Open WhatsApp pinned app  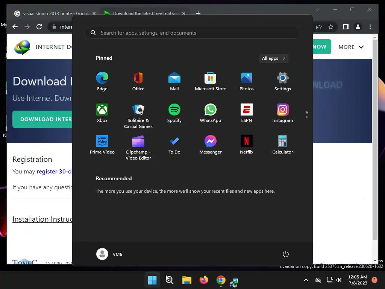211,113
